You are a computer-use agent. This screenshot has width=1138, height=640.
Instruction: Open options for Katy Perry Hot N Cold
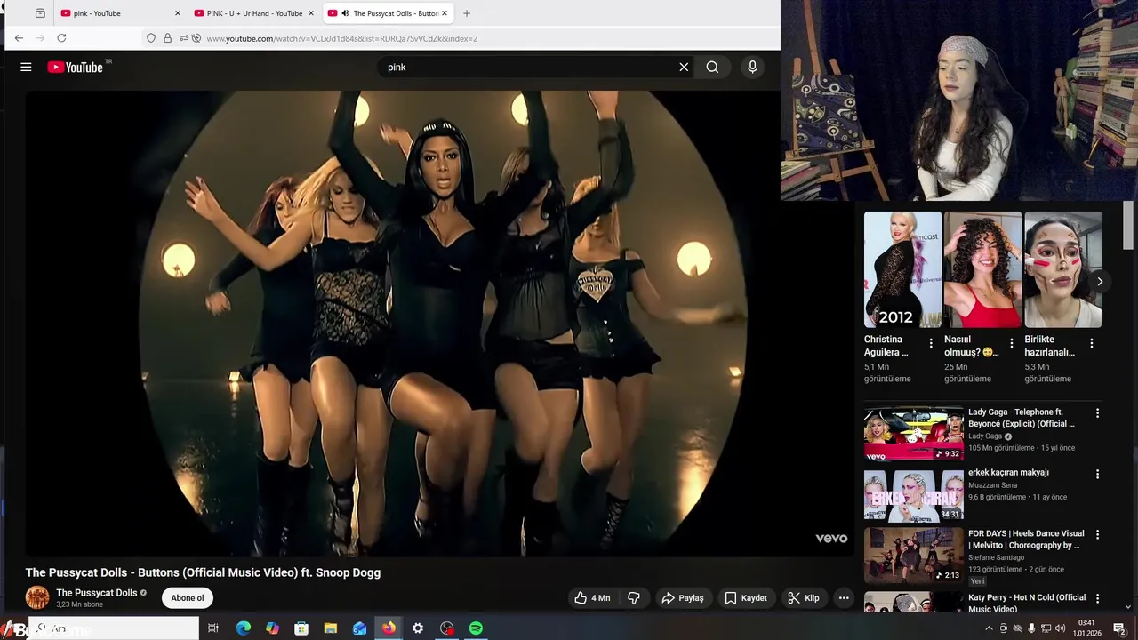[x=1097, y=598]
